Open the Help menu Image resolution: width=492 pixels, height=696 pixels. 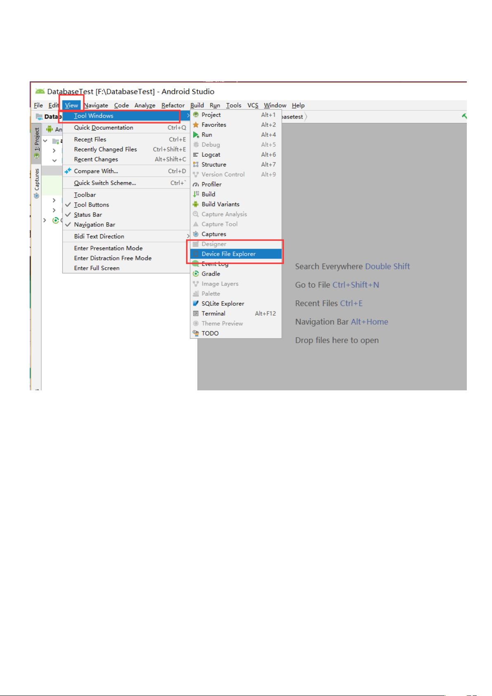pos(298,105)
